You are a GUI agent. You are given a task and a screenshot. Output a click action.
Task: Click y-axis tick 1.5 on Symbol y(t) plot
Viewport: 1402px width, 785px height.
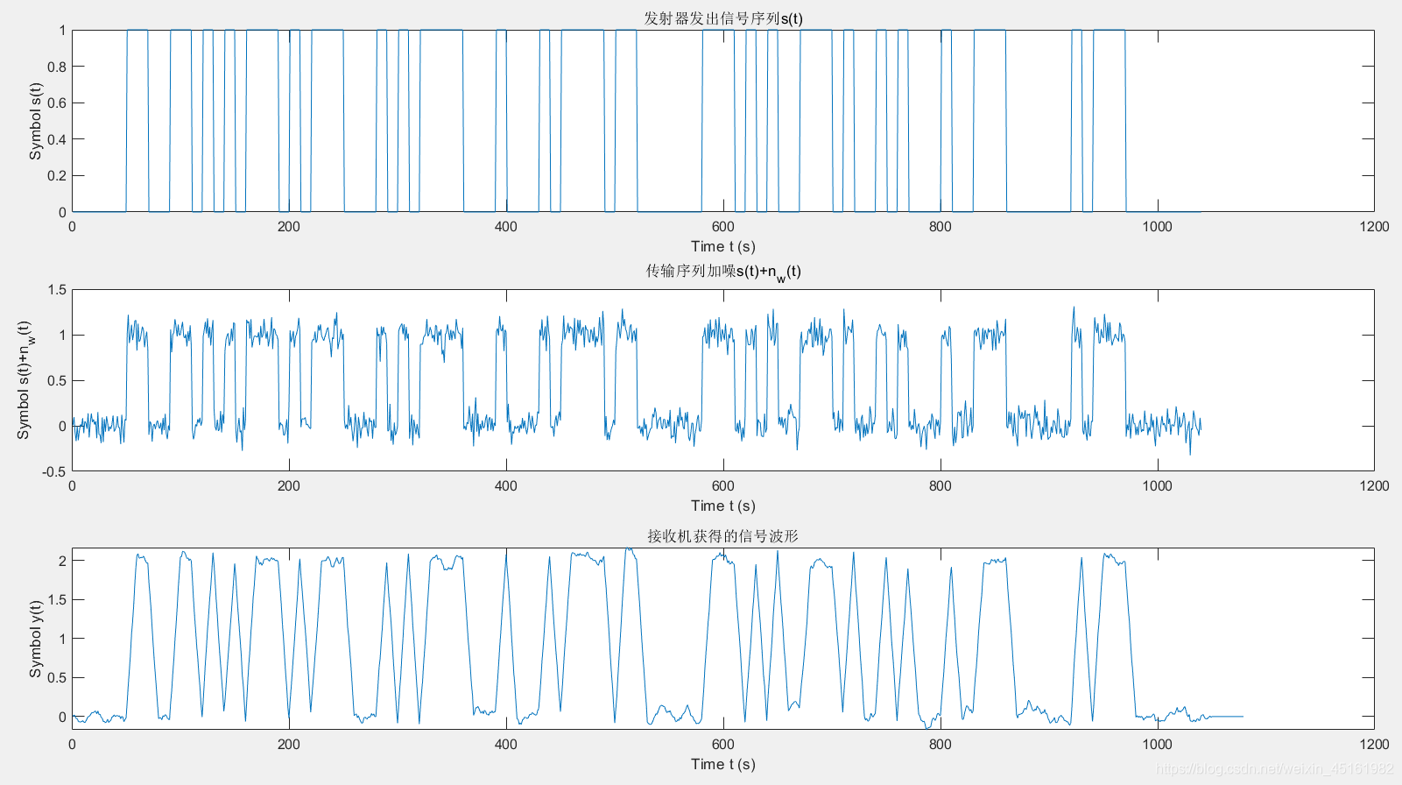57,599
